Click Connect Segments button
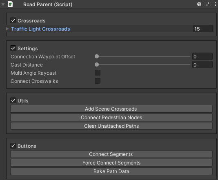This screenshot has height=180, width=218. click(x=111, y=154)
